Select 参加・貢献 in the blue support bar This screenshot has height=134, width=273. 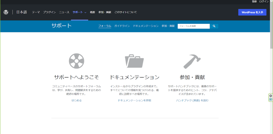tap(168, 26)
